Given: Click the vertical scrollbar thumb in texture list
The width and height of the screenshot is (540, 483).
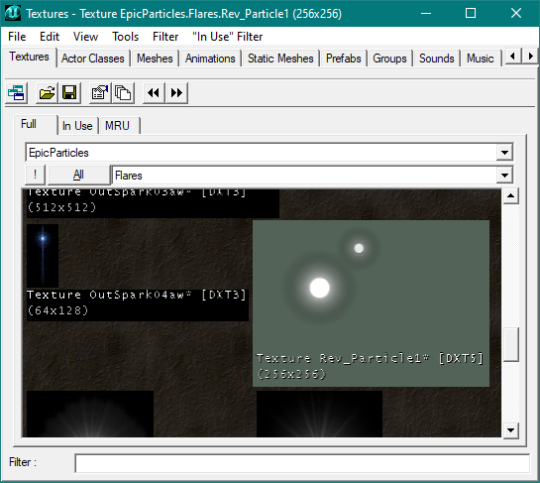Looking at the screenshot, I should coord(510,344).
